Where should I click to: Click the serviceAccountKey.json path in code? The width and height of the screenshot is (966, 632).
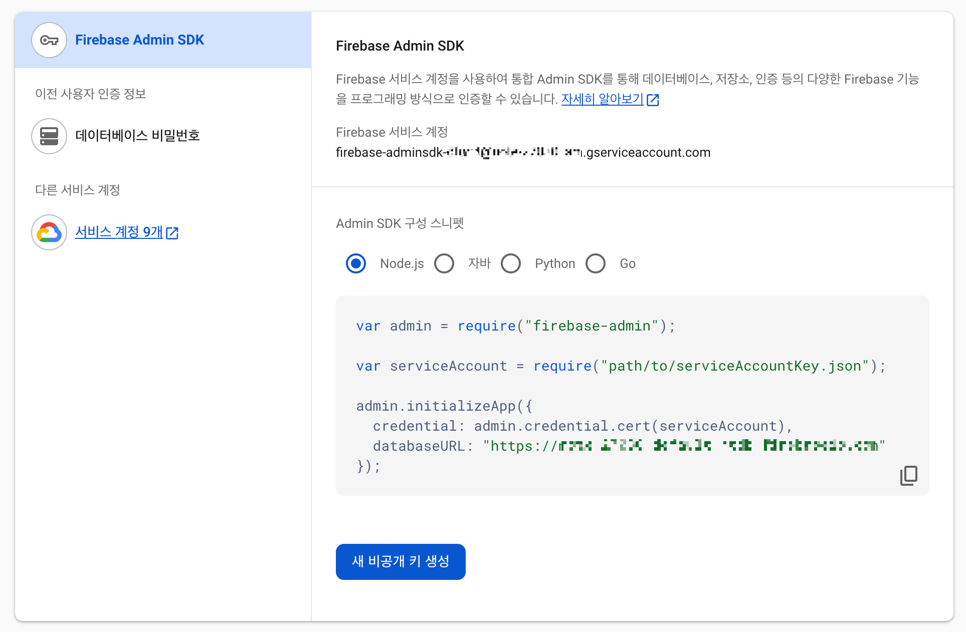(x=734, y=366)
